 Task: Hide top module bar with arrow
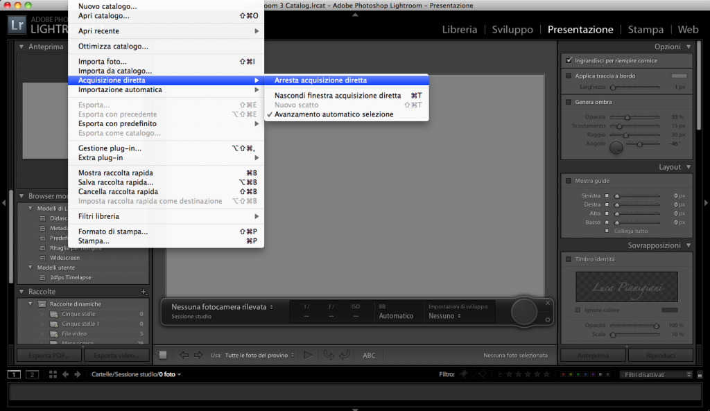click(x=355, y=15)
